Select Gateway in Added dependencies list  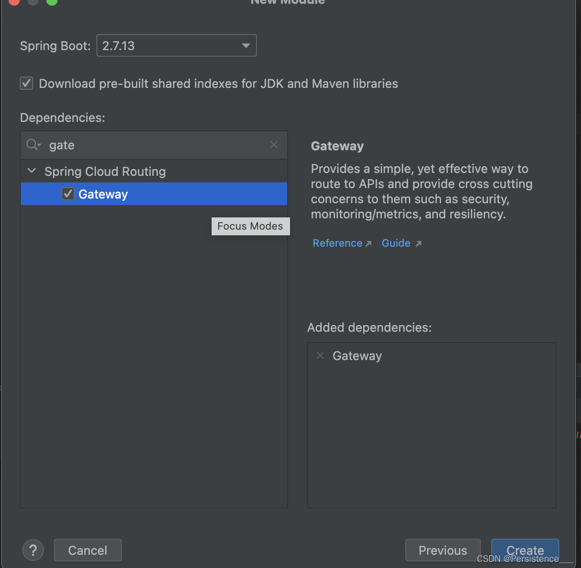point(357,356)
